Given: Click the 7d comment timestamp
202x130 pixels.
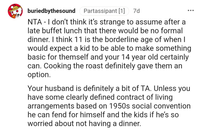Looking at the screenshot, I should point(136,11).
